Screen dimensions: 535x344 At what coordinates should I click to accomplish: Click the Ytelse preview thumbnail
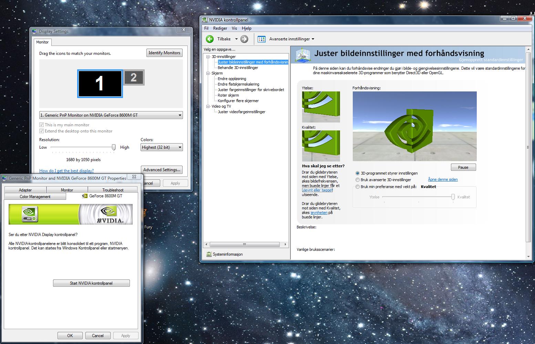click(x=321, y=107)
